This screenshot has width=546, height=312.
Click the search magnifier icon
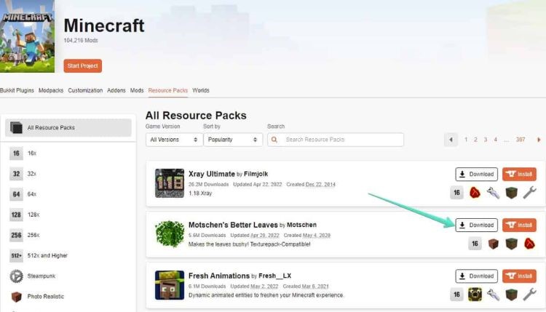click(274, 140)
